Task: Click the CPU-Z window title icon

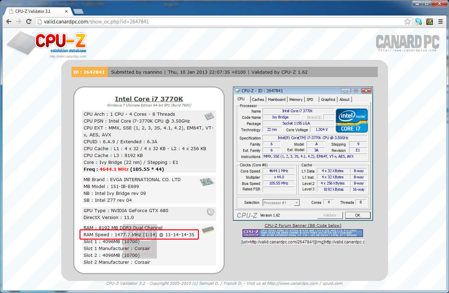Action: (x=237, y=91)
